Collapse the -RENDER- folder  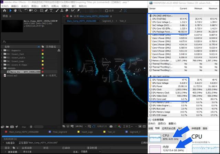(x=2, y=68)
